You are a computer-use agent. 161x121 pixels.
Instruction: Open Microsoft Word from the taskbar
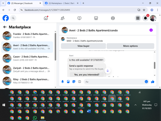click(89, 111)
